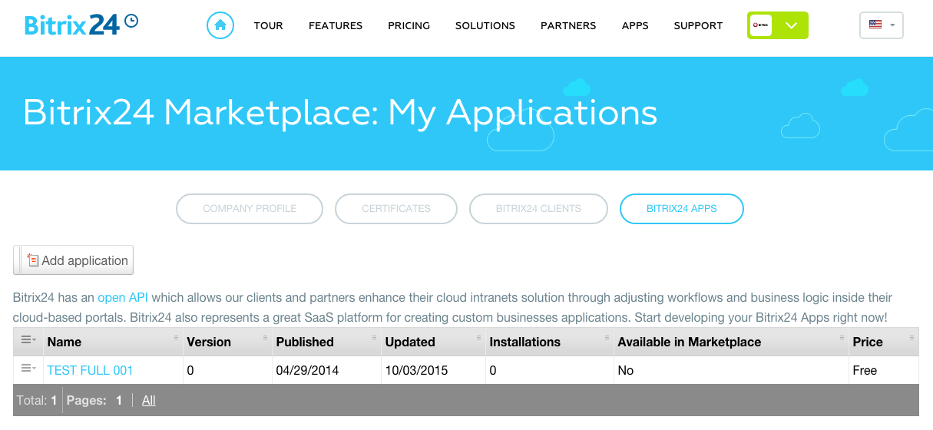The width and height of the screenshot is (933, 430).
Task: Sort by the Installations column header
Action: pos(550,342)
